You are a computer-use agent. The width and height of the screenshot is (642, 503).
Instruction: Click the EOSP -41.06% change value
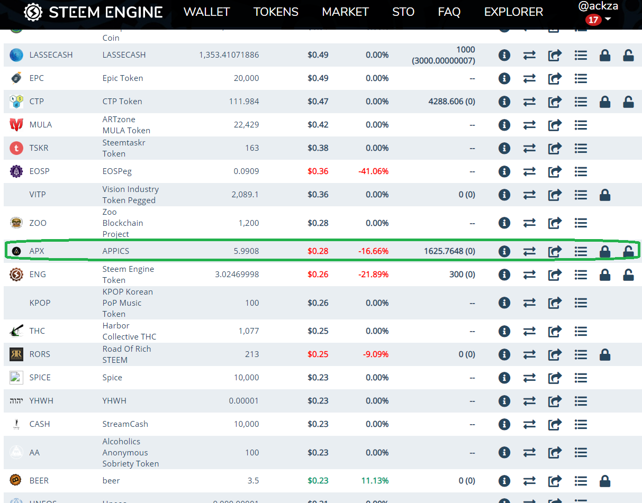pyautogui.click(x=373, y=171)
